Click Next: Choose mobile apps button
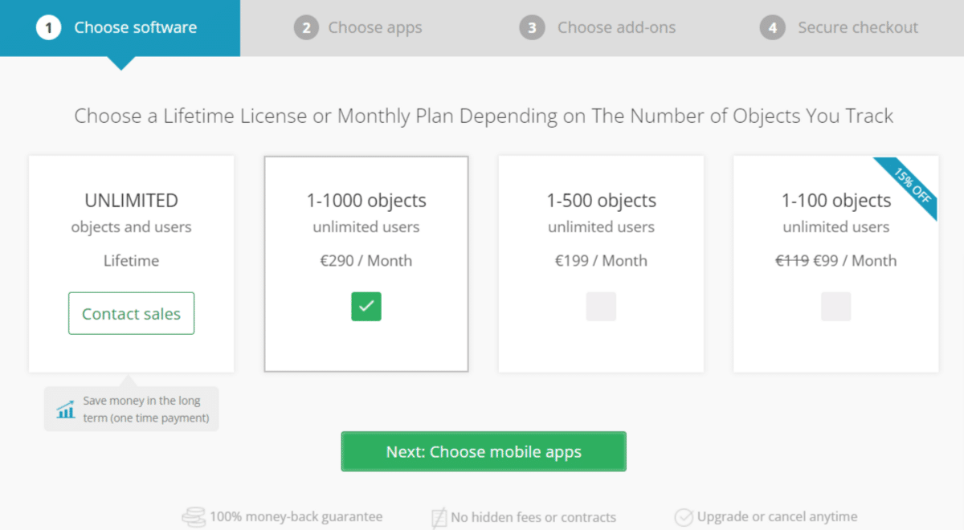The width and height of the screenshot is (964, 530). 484,452
